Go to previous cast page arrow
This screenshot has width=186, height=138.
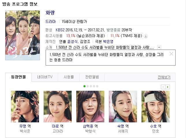click(x=163, y=87)
